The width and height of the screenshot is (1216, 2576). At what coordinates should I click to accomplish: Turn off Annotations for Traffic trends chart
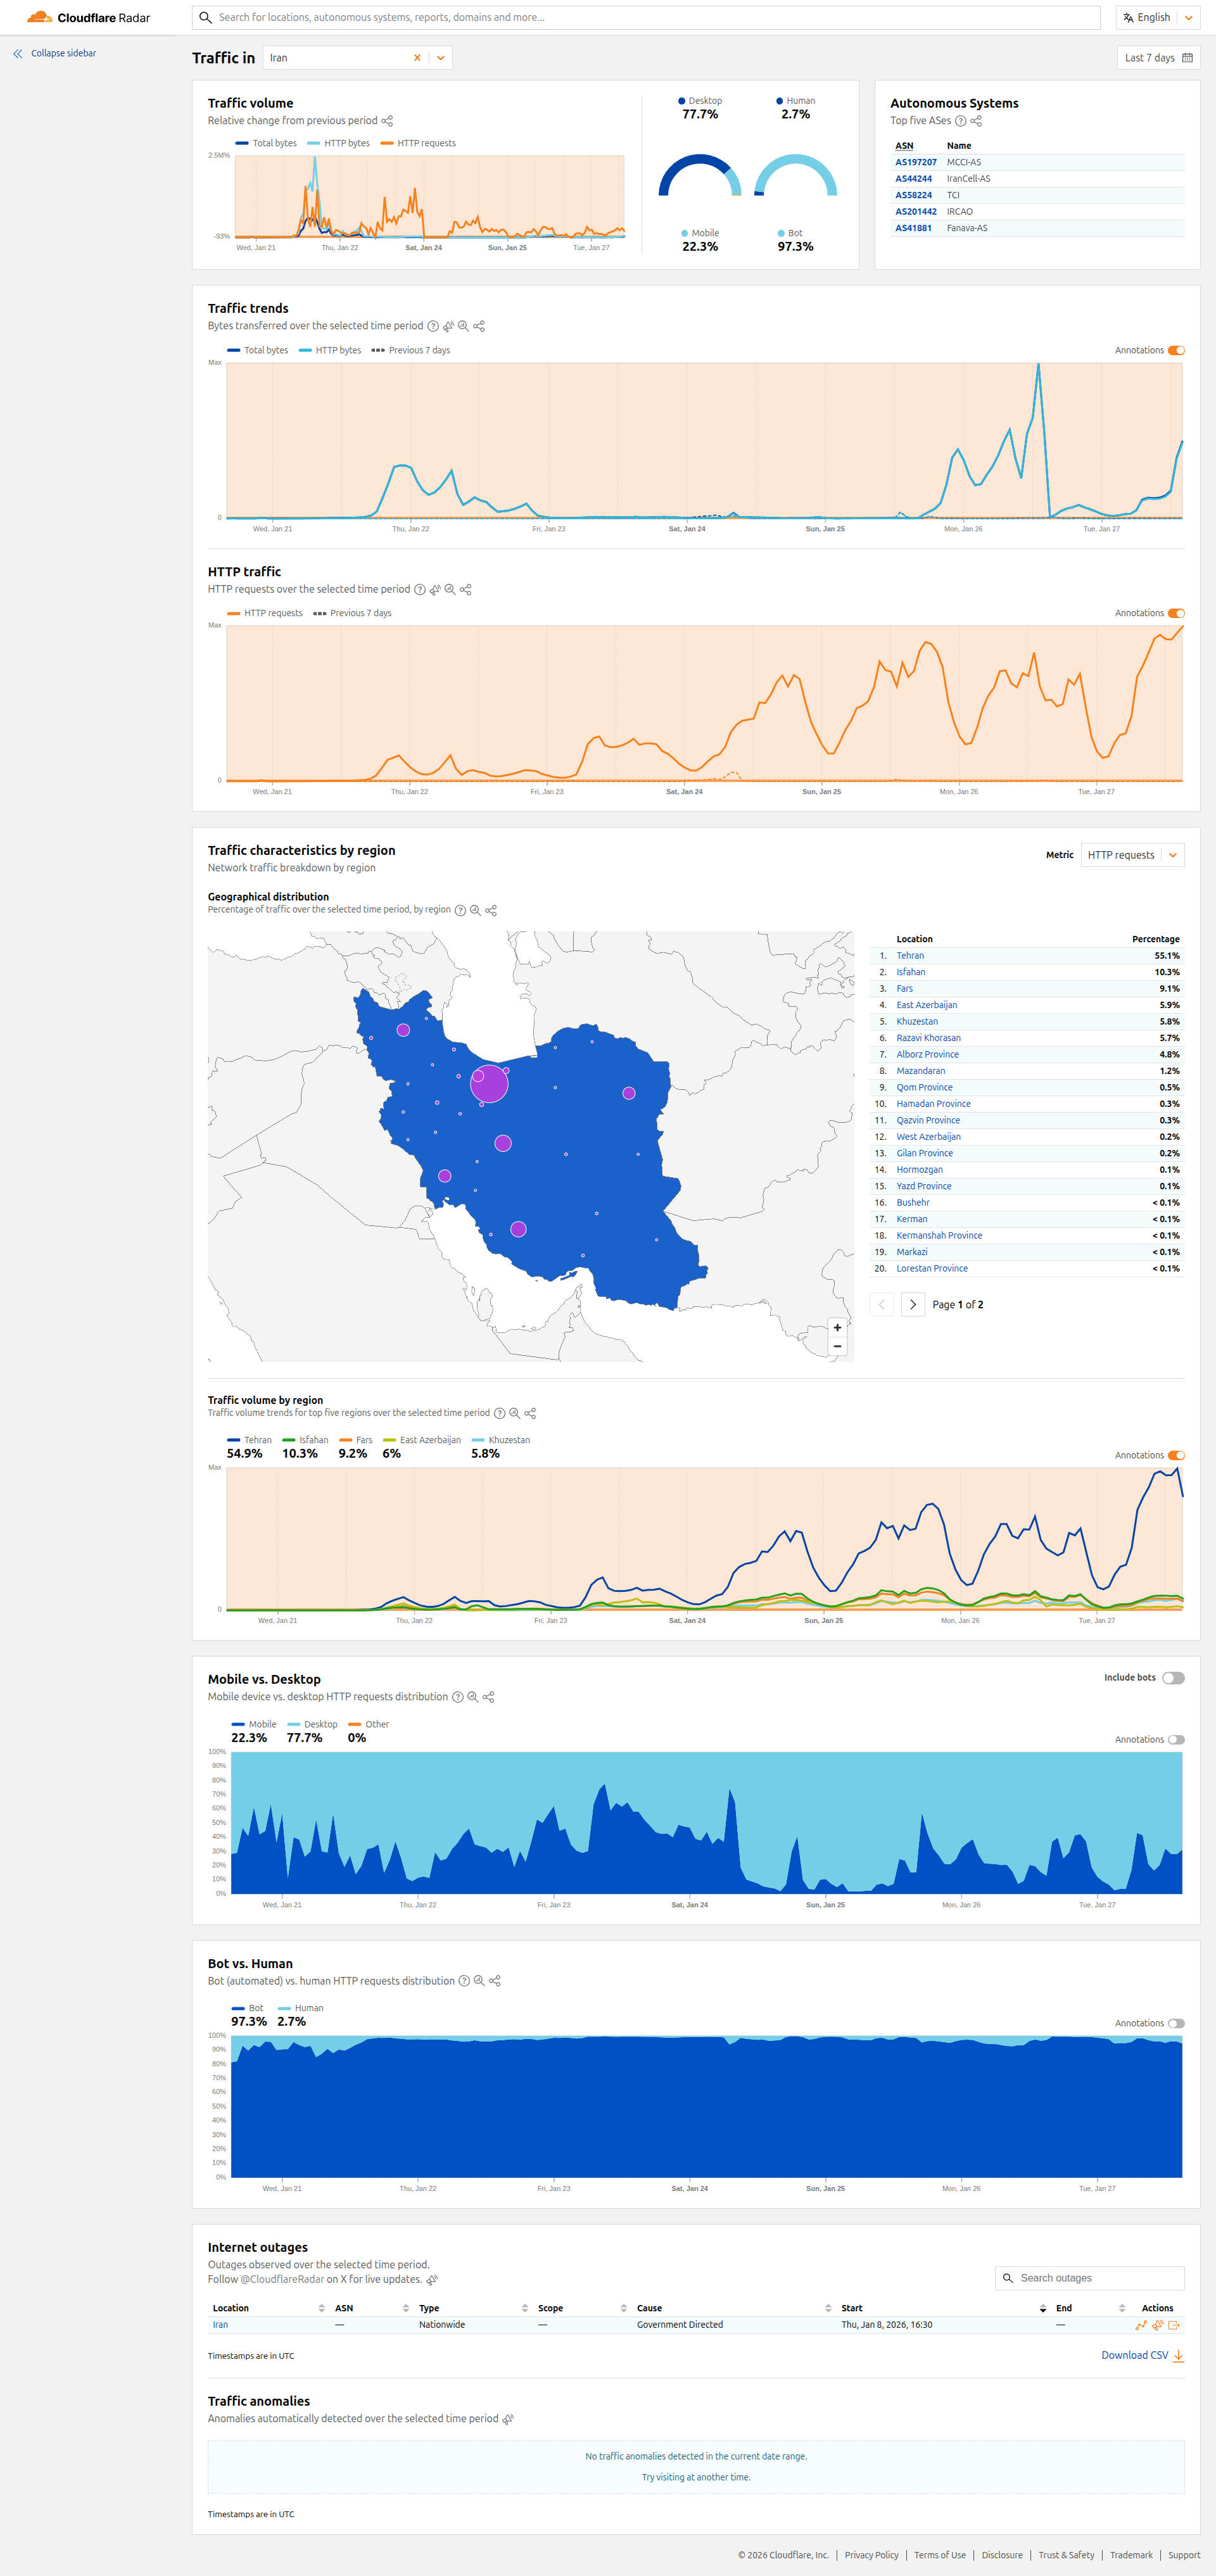1176,350
